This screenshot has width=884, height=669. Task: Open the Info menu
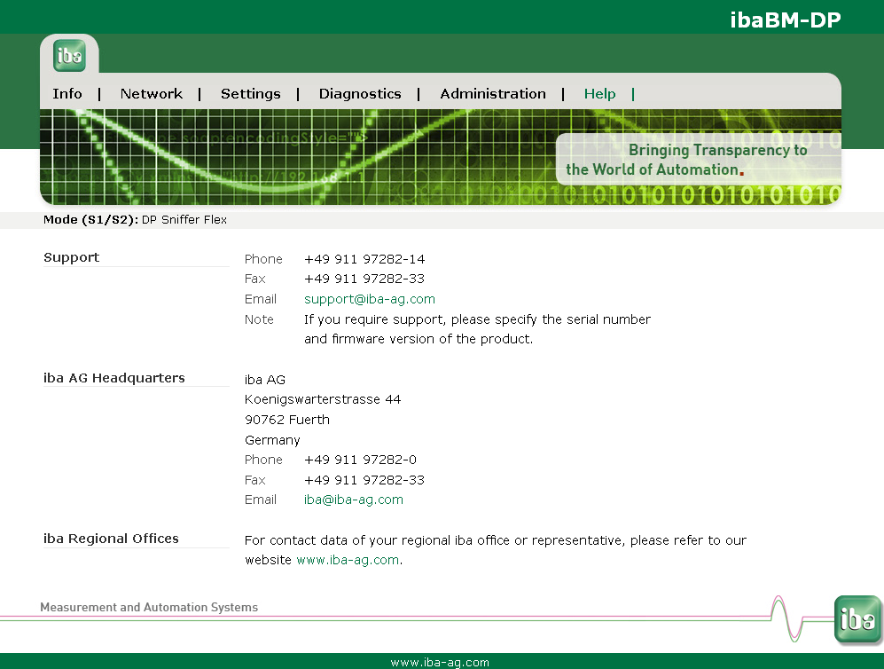(x=67, y=94)
